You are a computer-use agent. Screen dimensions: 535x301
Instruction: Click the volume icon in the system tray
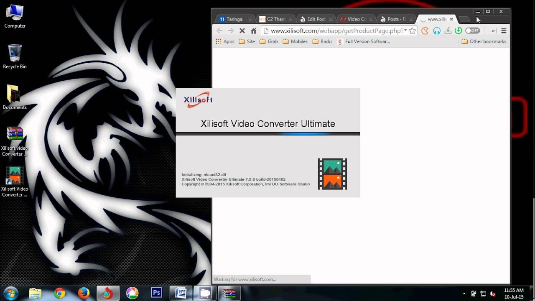(493, 293)
